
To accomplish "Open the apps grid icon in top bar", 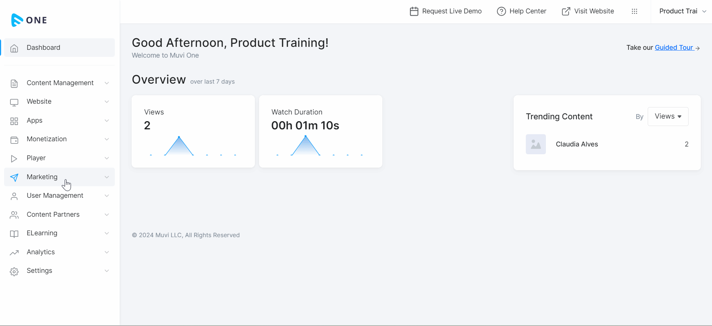I will click(x=635, y=11).
